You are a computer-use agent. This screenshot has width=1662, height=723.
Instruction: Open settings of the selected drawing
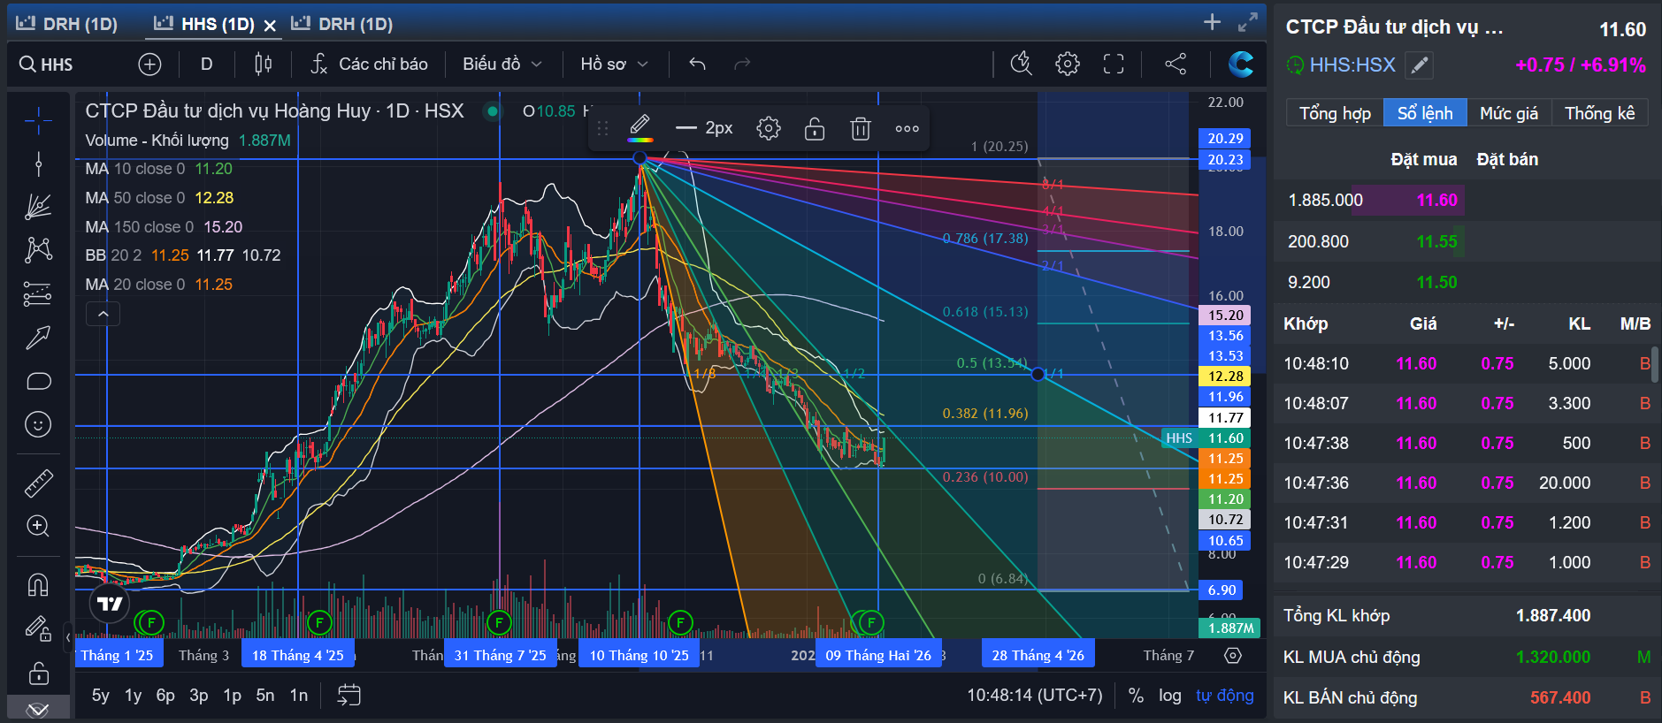tap(769, 128)
